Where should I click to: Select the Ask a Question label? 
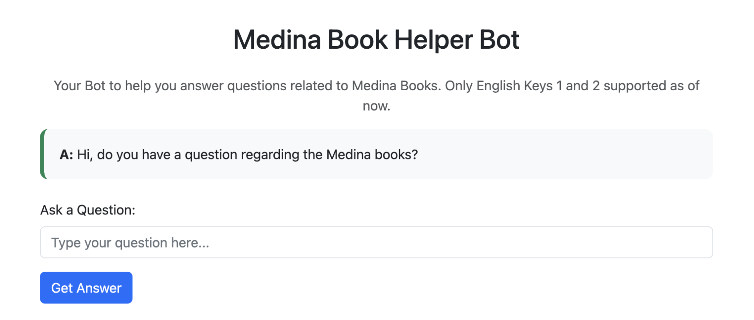pos(88,210)
